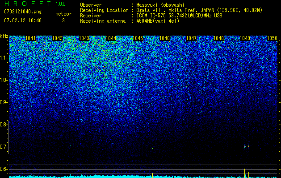Image resolution: width=281 pixels, height=178 pixels.
Task: Click the meteor count value 3
Action: pos(63,20)
